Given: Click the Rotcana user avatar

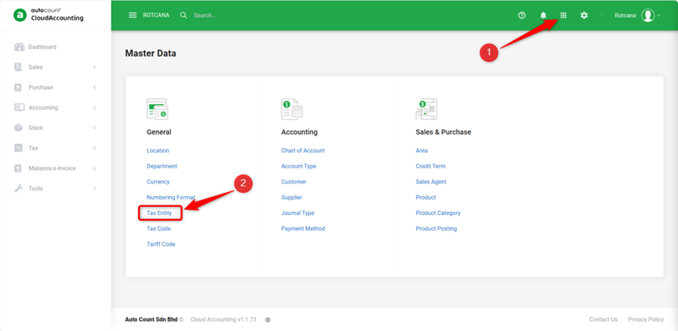Looking at the screenshot, I should click(x=647, y=15).
